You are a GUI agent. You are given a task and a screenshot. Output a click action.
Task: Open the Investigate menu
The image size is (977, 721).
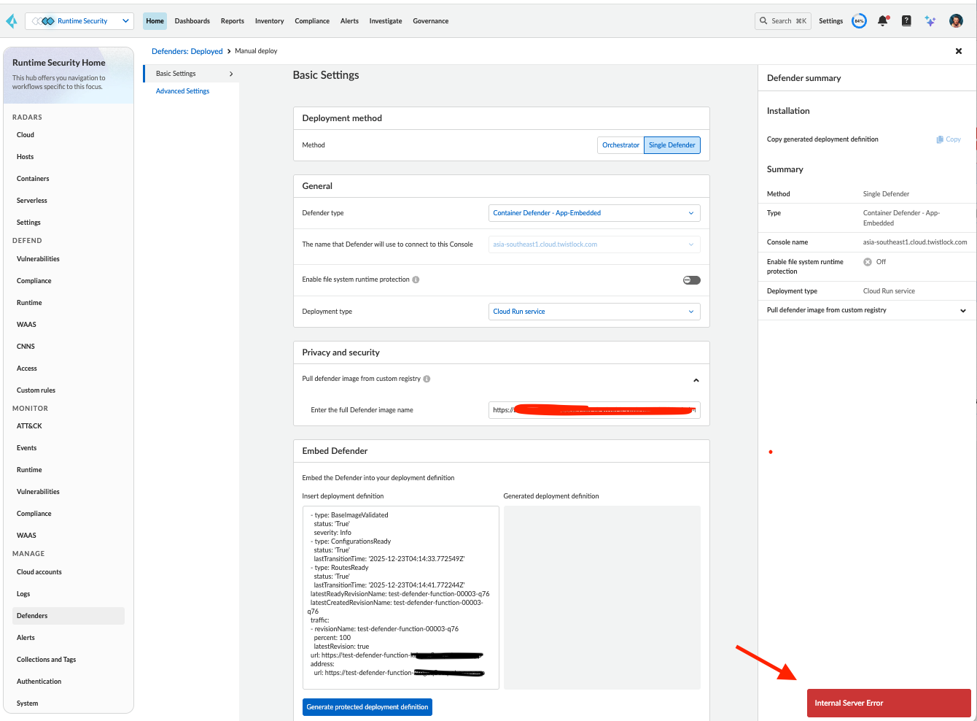(x=386, y=21)
